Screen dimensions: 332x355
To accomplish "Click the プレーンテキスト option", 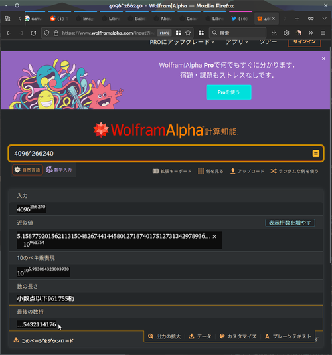I will 288,336.
